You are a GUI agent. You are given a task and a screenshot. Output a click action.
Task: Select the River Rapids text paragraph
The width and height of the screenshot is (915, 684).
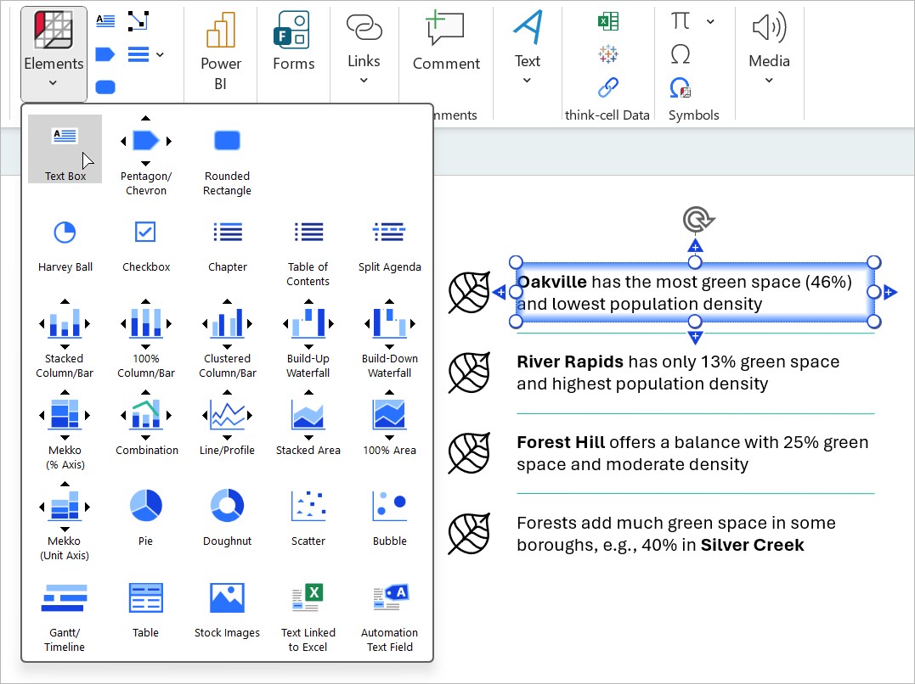[x=677, y=373]
